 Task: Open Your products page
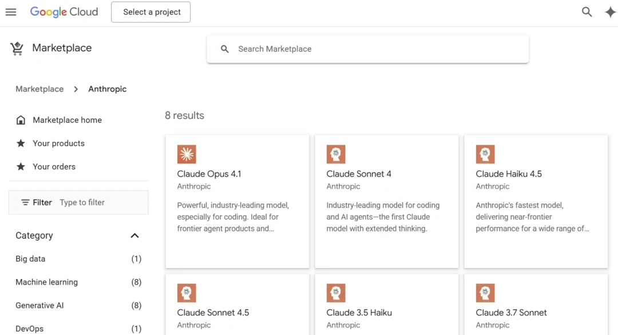coord(58,143)
